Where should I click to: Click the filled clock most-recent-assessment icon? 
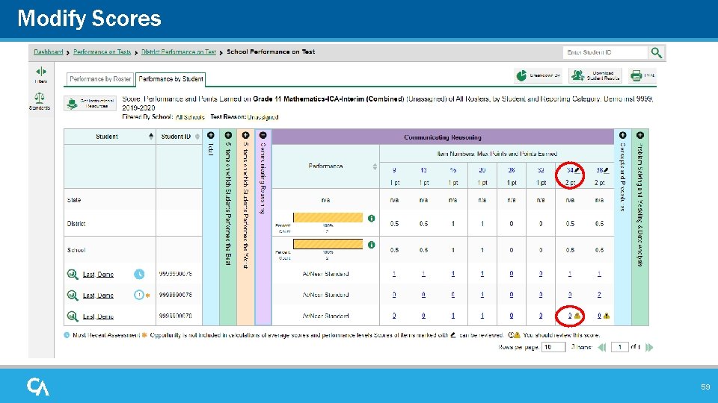pos(139,274)
